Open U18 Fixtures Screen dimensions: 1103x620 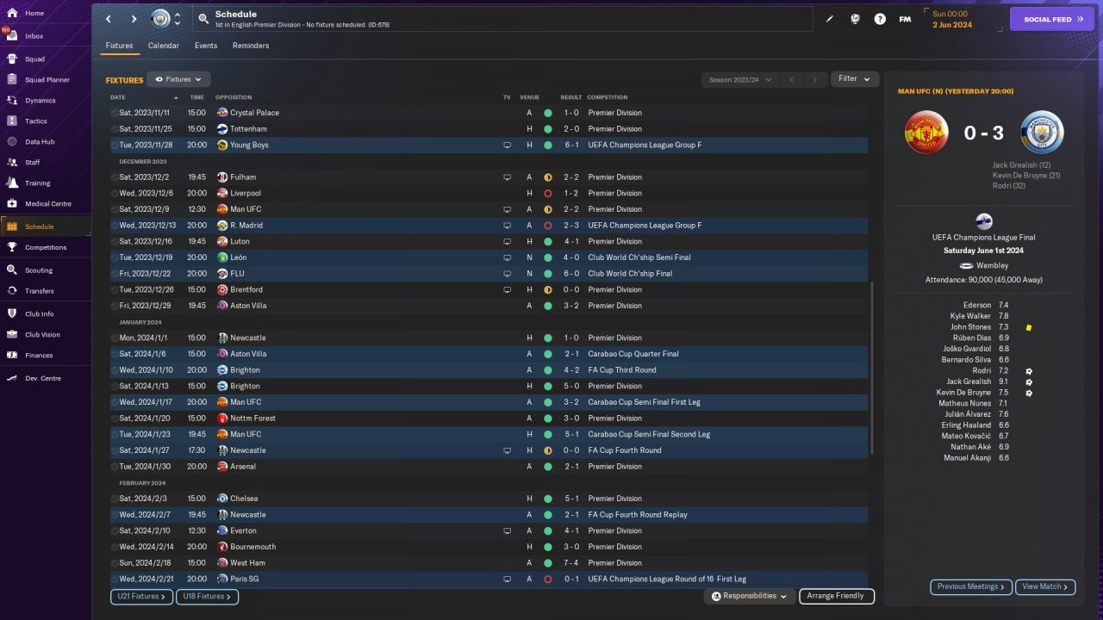207,596
